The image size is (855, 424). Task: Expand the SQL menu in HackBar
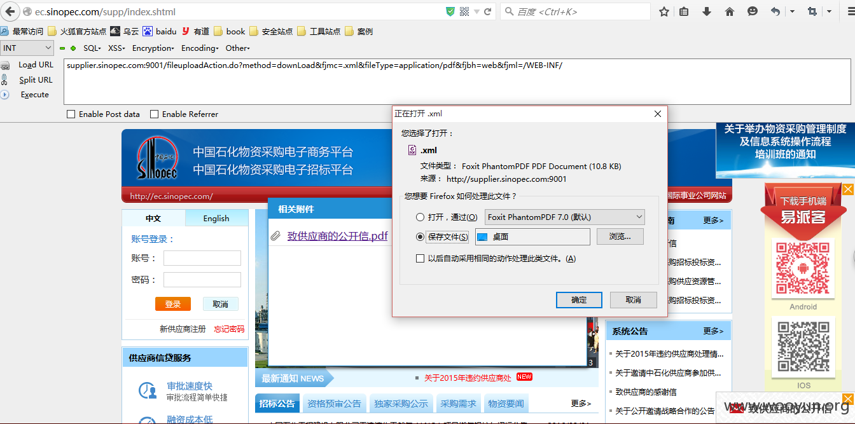(x=92, y=48)
